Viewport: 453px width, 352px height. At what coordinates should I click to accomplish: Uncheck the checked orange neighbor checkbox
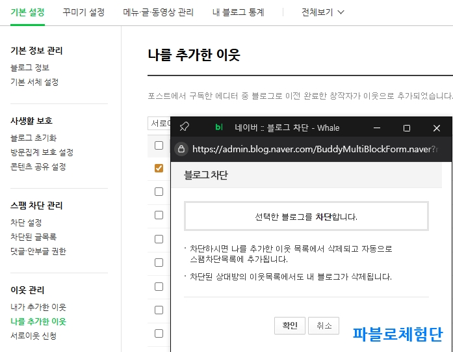tap(159, 168)
